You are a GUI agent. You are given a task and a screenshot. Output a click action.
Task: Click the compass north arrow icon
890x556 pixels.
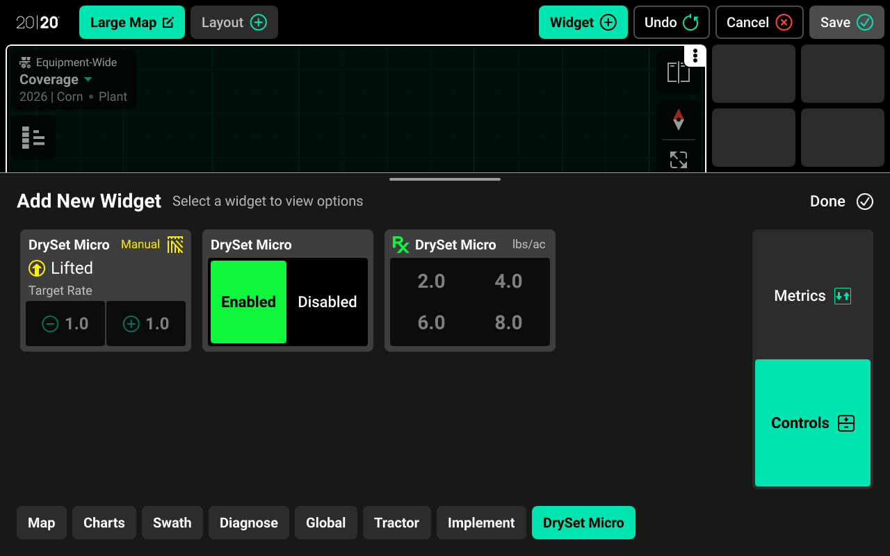pyautogui.click(x=678, y=120)
